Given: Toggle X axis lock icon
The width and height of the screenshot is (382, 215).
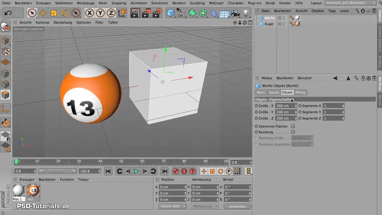Looking at the screenshot, I should (x=89, y=13).
